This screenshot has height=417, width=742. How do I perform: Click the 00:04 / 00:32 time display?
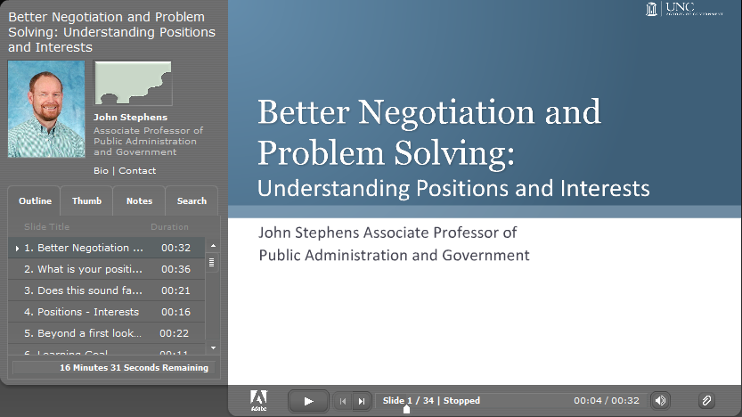[x=607, y=400]
